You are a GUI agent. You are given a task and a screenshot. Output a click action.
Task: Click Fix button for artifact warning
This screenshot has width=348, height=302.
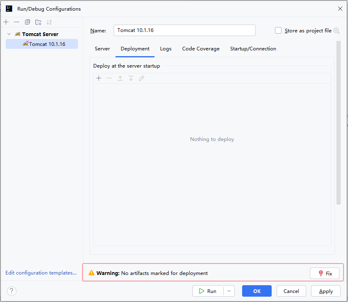pos(325,273)
